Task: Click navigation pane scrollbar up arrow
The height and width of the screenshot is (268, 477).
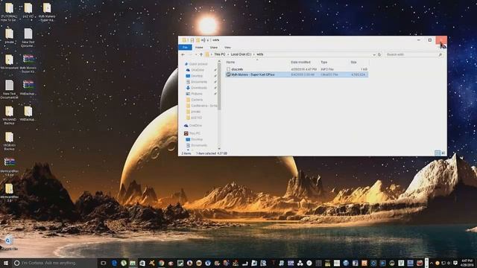Action: [219, 62]
